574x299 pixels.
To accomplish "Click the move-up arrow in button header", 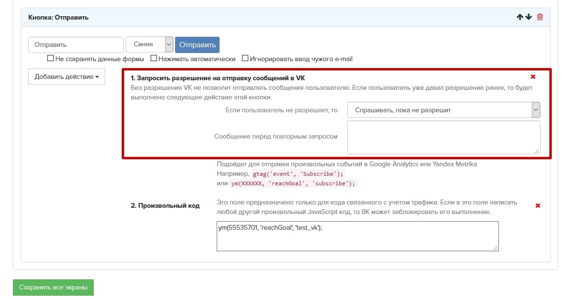I will click(520, 17).
